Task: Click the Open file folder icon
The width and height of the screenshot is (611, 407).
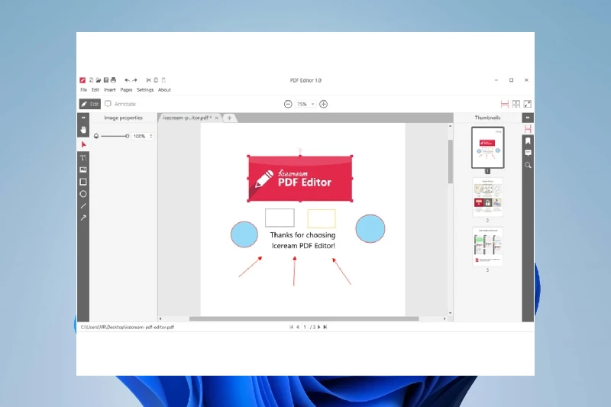Action: coord(99,80)
